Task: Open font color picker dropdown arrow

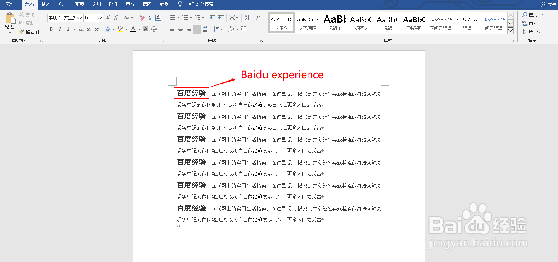Action: 139,29
